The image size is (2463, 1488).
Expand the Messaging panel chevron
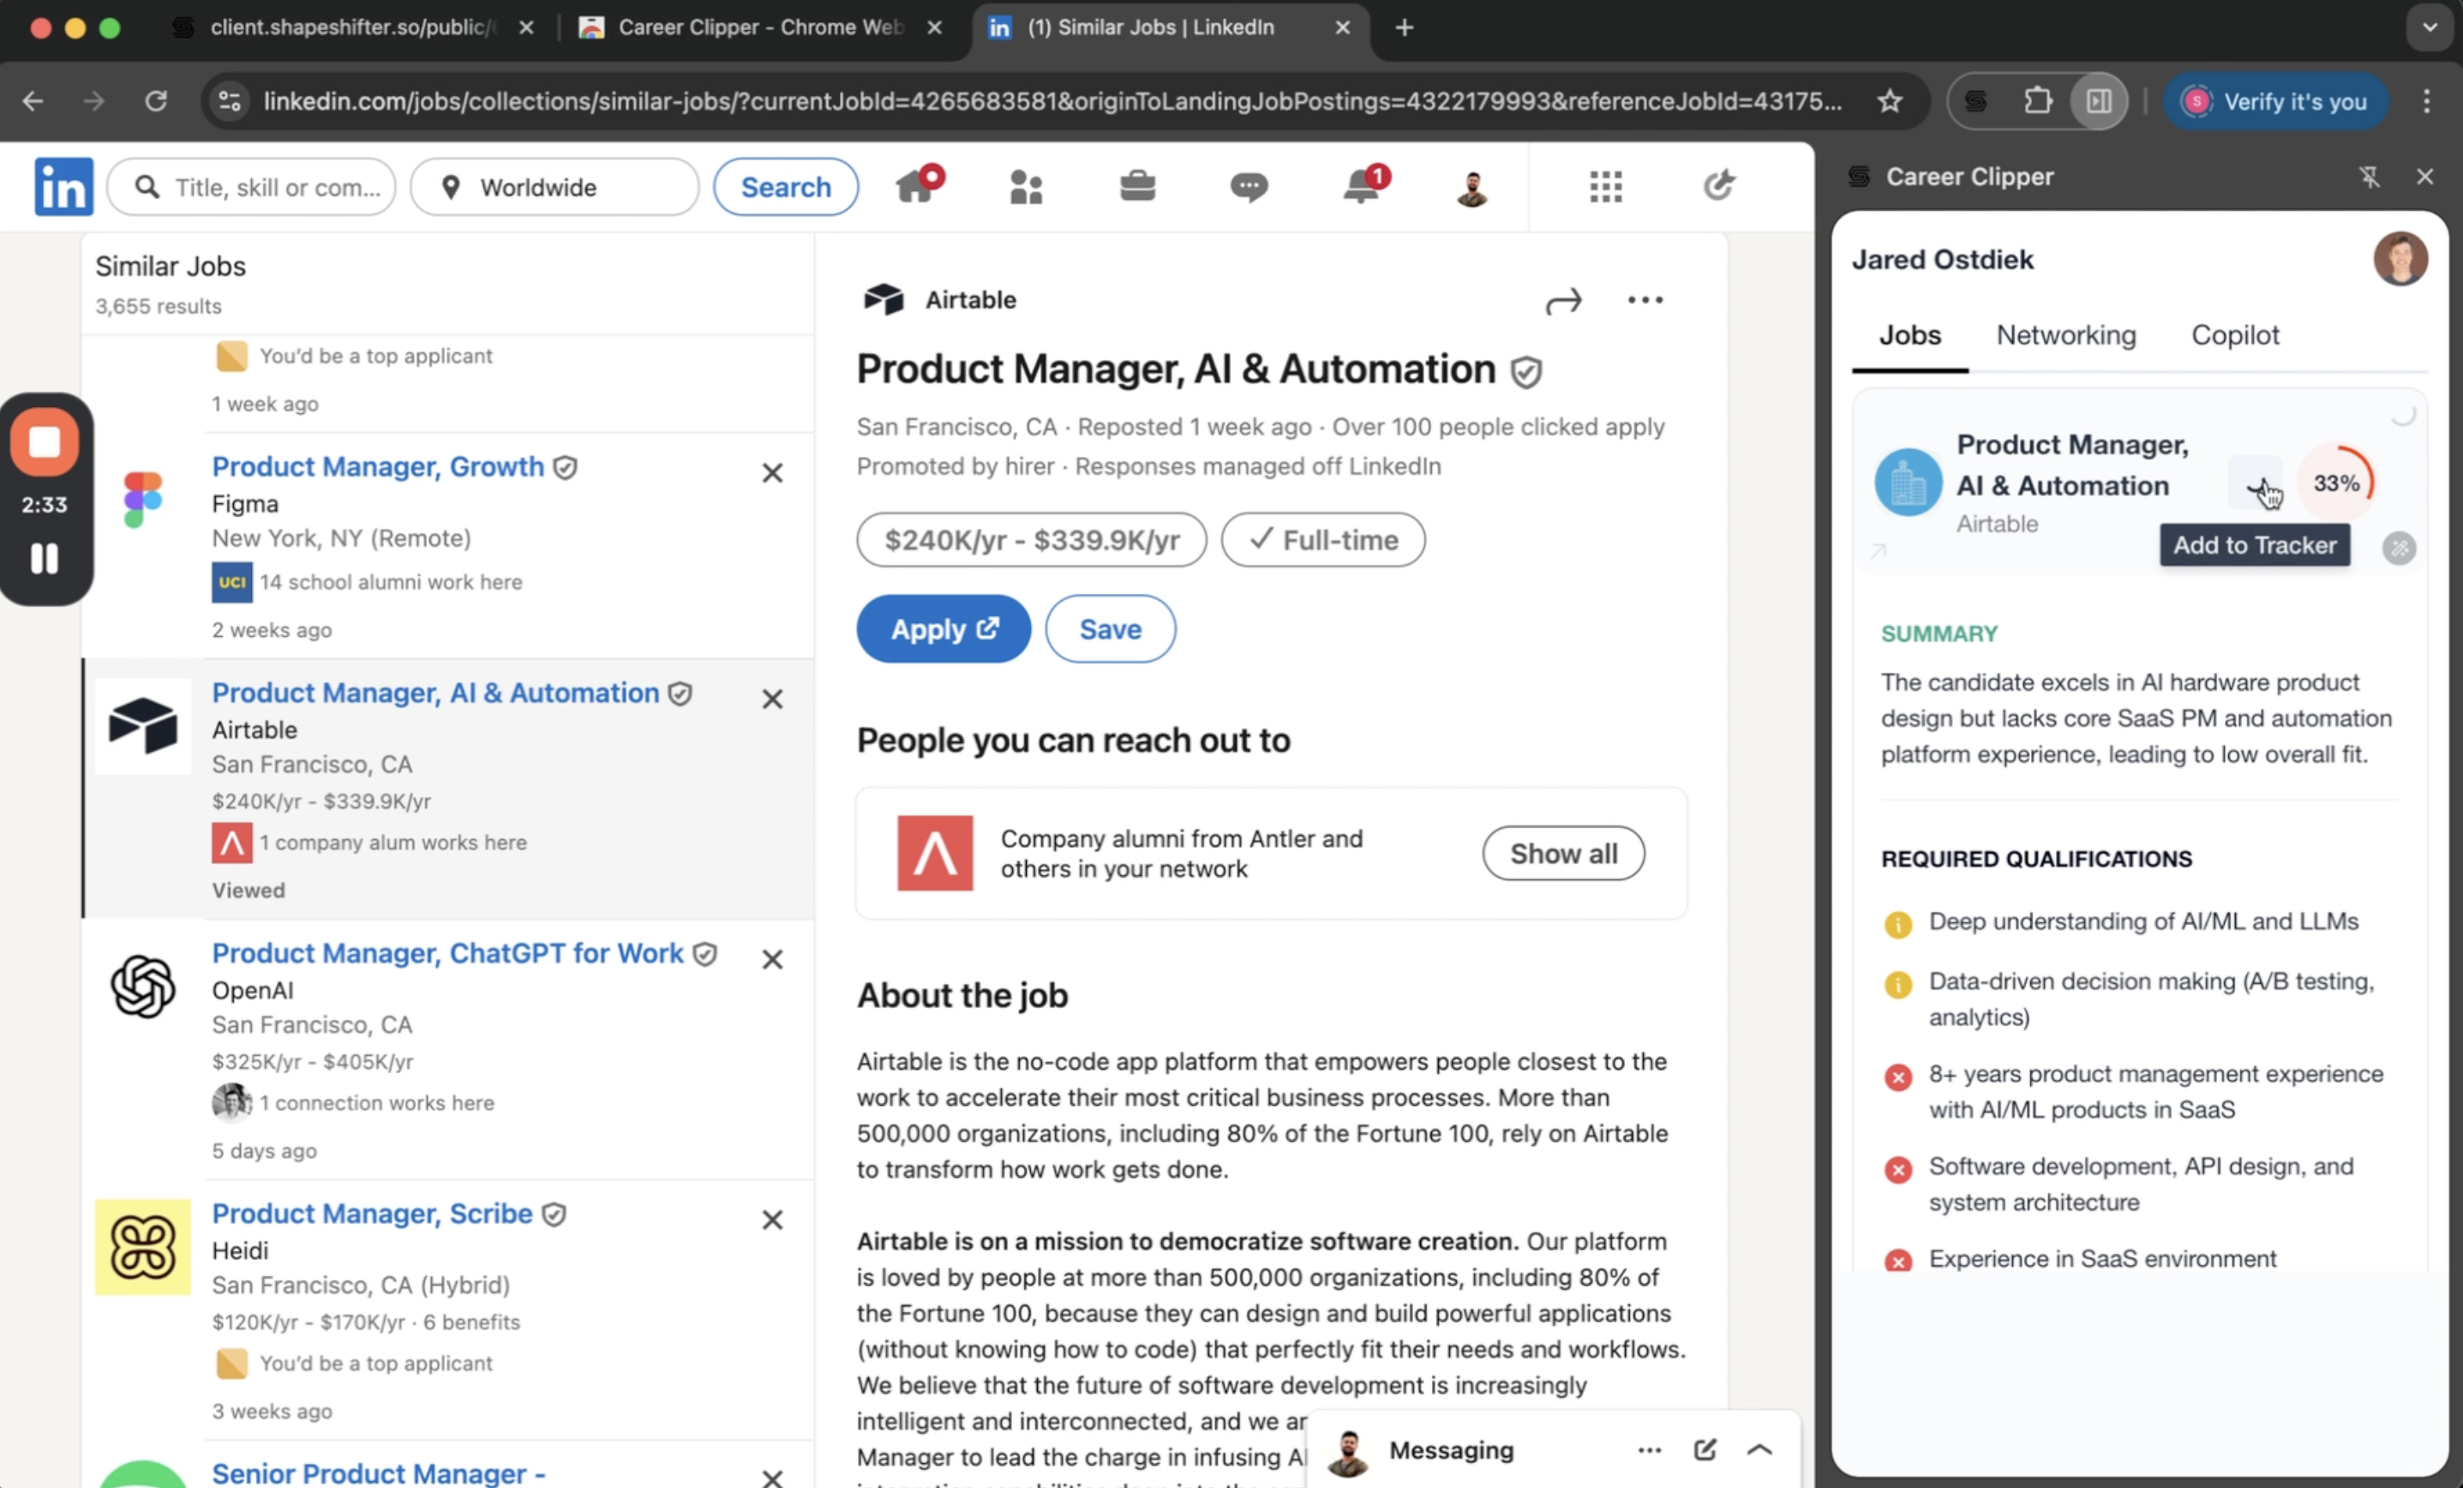pyautogui.click(x=1759, y=1449)
